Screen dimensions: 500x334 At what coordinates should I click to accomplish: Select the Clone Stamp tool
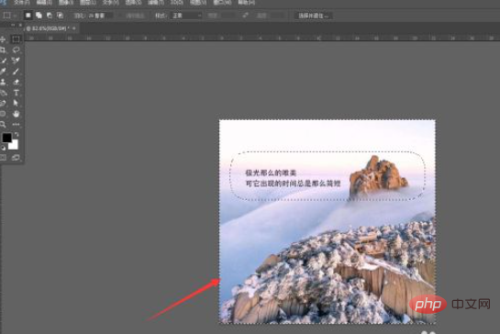[x=3, y=82]
